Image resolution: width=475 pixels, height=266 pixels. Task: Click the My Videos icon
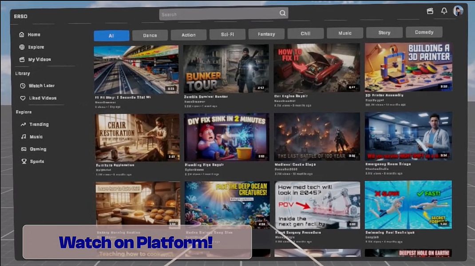click(x=22, y=59)
